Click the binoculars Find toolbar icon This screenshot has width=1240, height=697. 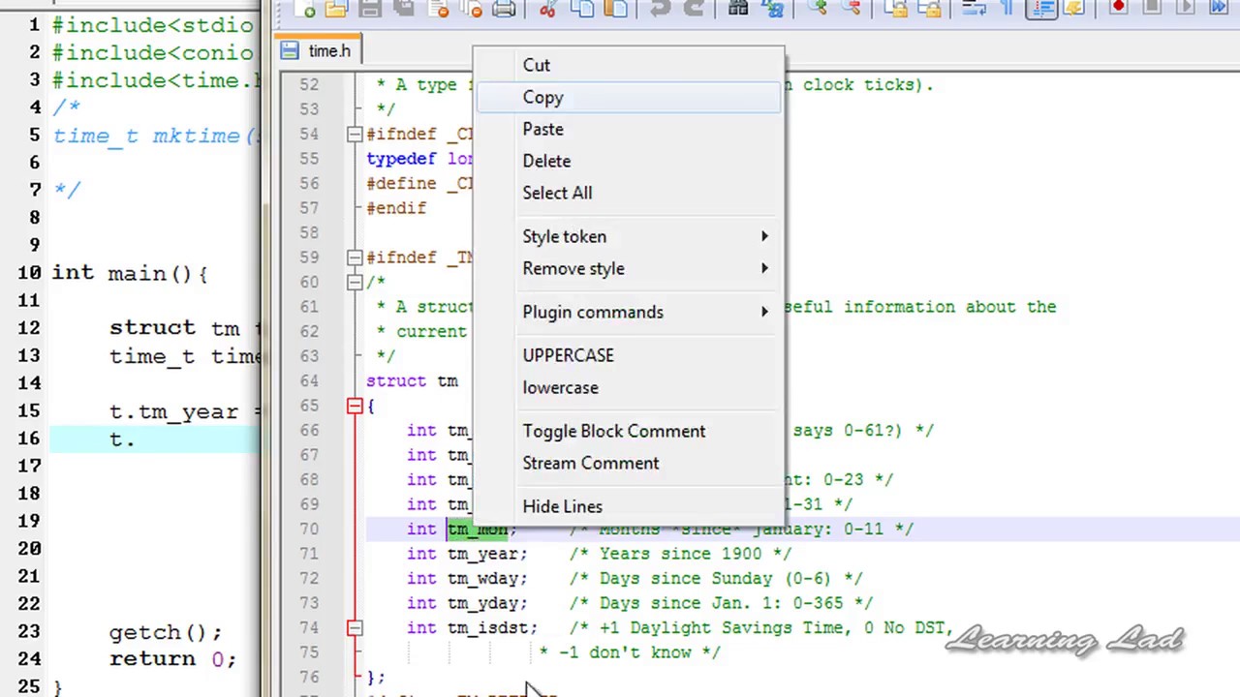point(738,9)
